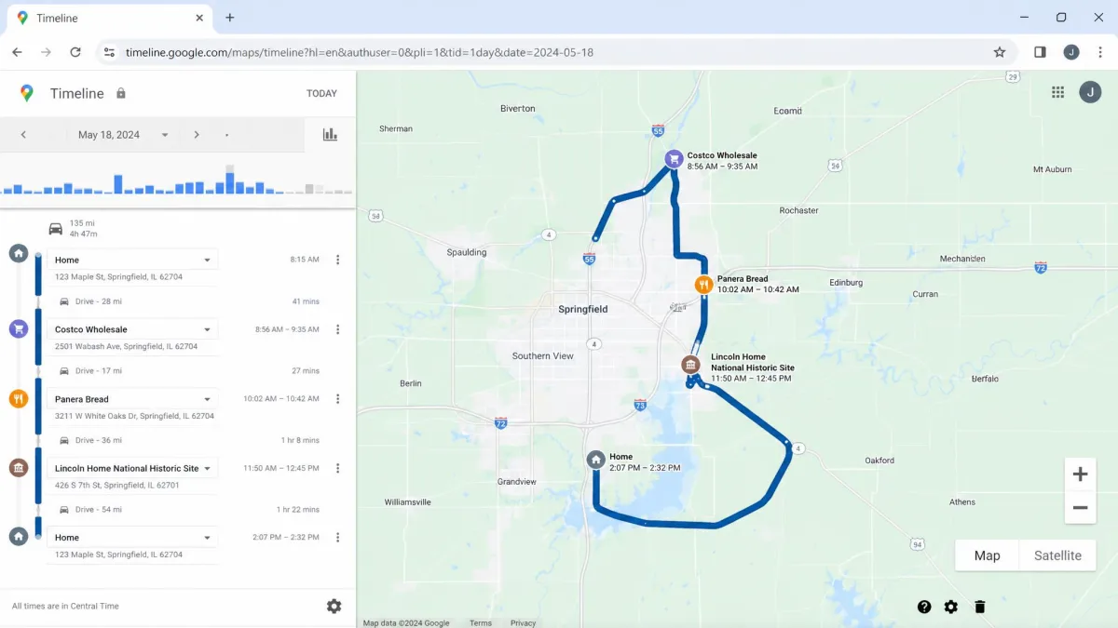Jump to TODAY in timeline
This screenshot has width=1118, height=628.
tap(321, 93)
